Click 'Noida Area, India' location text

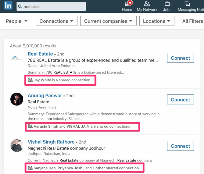42,107
